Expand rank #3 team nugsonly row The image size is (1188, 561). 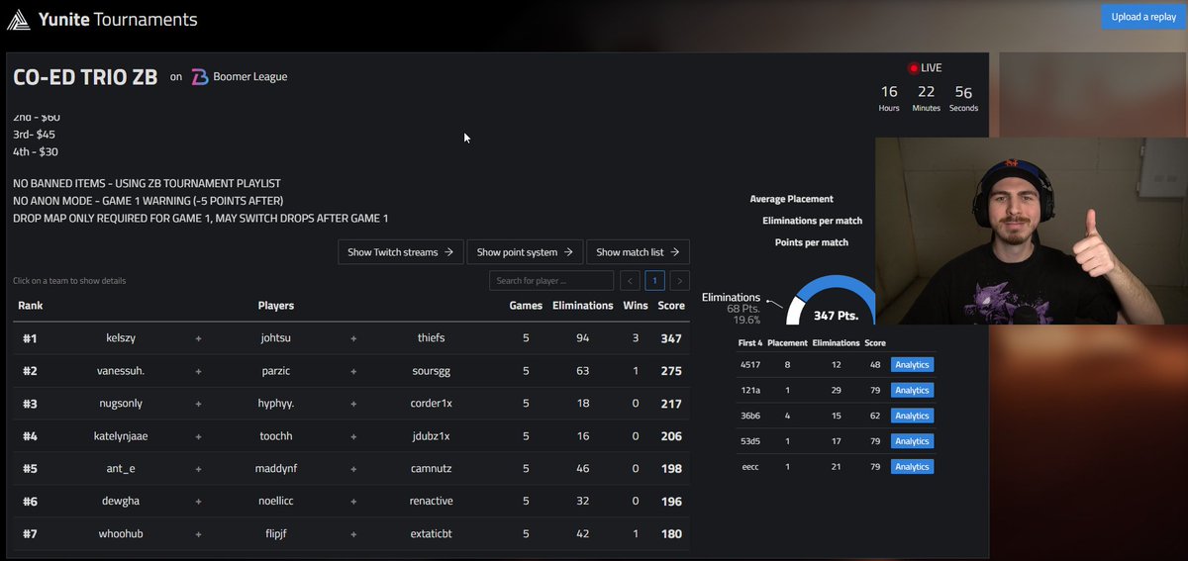click(351, 404)
